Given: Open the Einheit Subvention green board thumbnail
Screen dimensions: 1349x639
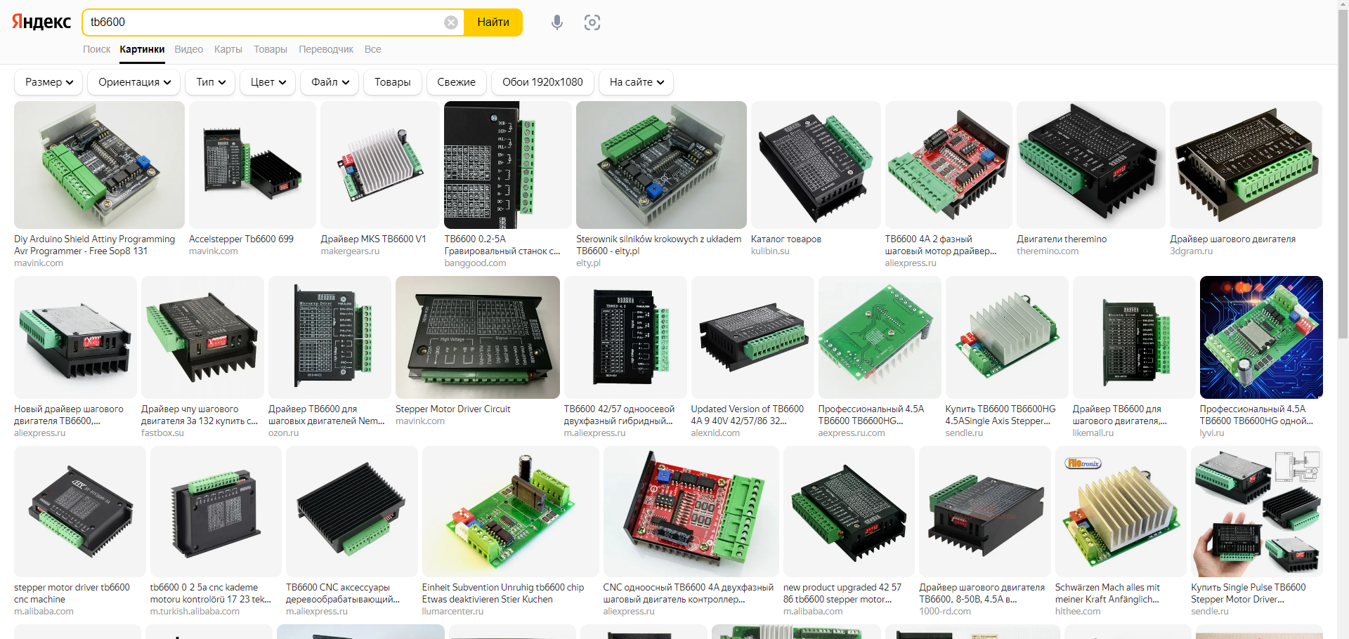Looking at the screenshot, I should 511,511.
